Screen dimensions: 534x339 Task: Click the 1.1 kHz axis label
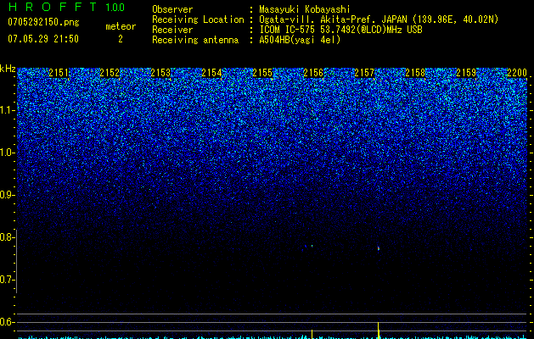[x=8, y=110]
